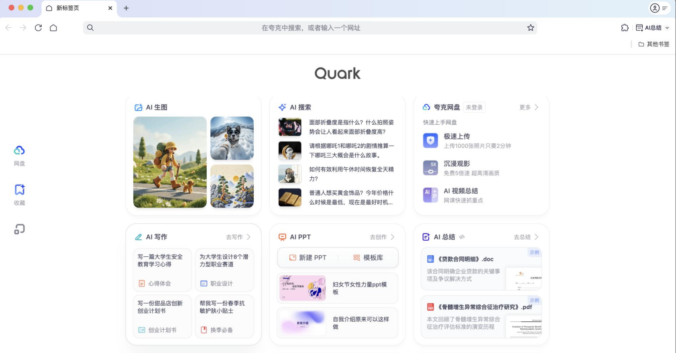Open the 面部折叠度是指什么 search suggestion
The width and height of the screenshot is (676, 353).
pyautogui.click(x=336, y=127)
